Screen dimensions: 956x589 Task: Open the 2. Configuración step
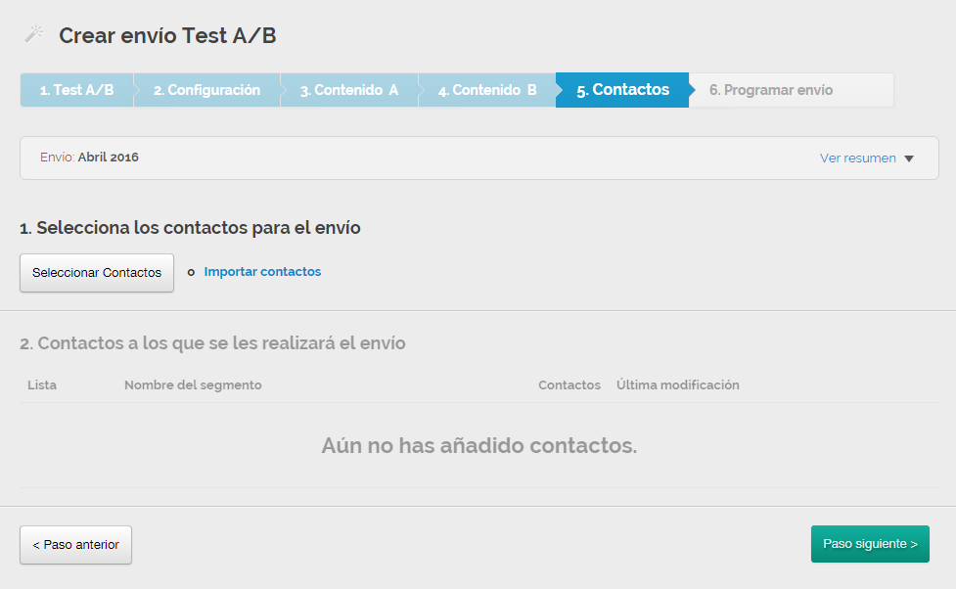(x=206, y=90)
